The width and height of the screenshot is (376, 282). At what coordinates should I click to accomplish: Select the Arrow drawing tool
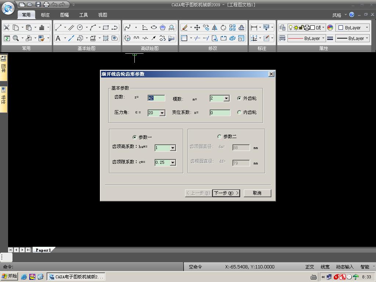pos(154,38)
